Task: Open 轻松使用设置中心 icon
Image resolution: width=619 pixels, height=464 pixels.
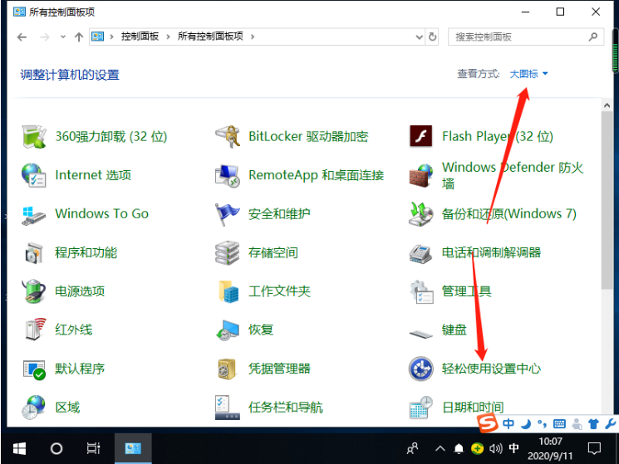Action: (x=421, y=369)
